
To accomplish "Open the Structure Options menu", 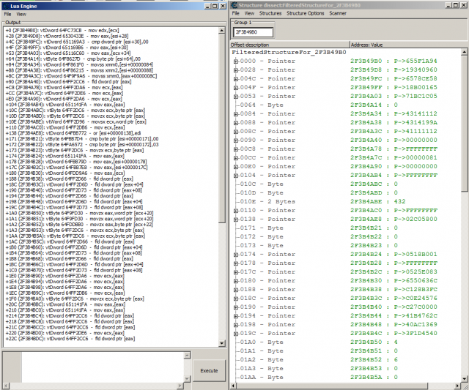I will click(305, 13).
